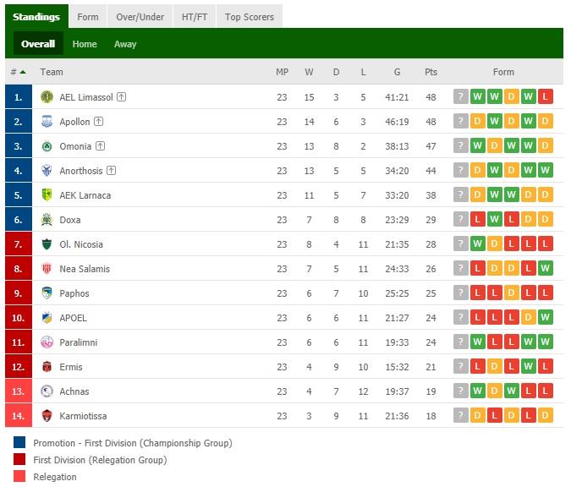Click the gray question mark in Doxa form
This screenshot has width=571, height=487.
click(461, 219)
